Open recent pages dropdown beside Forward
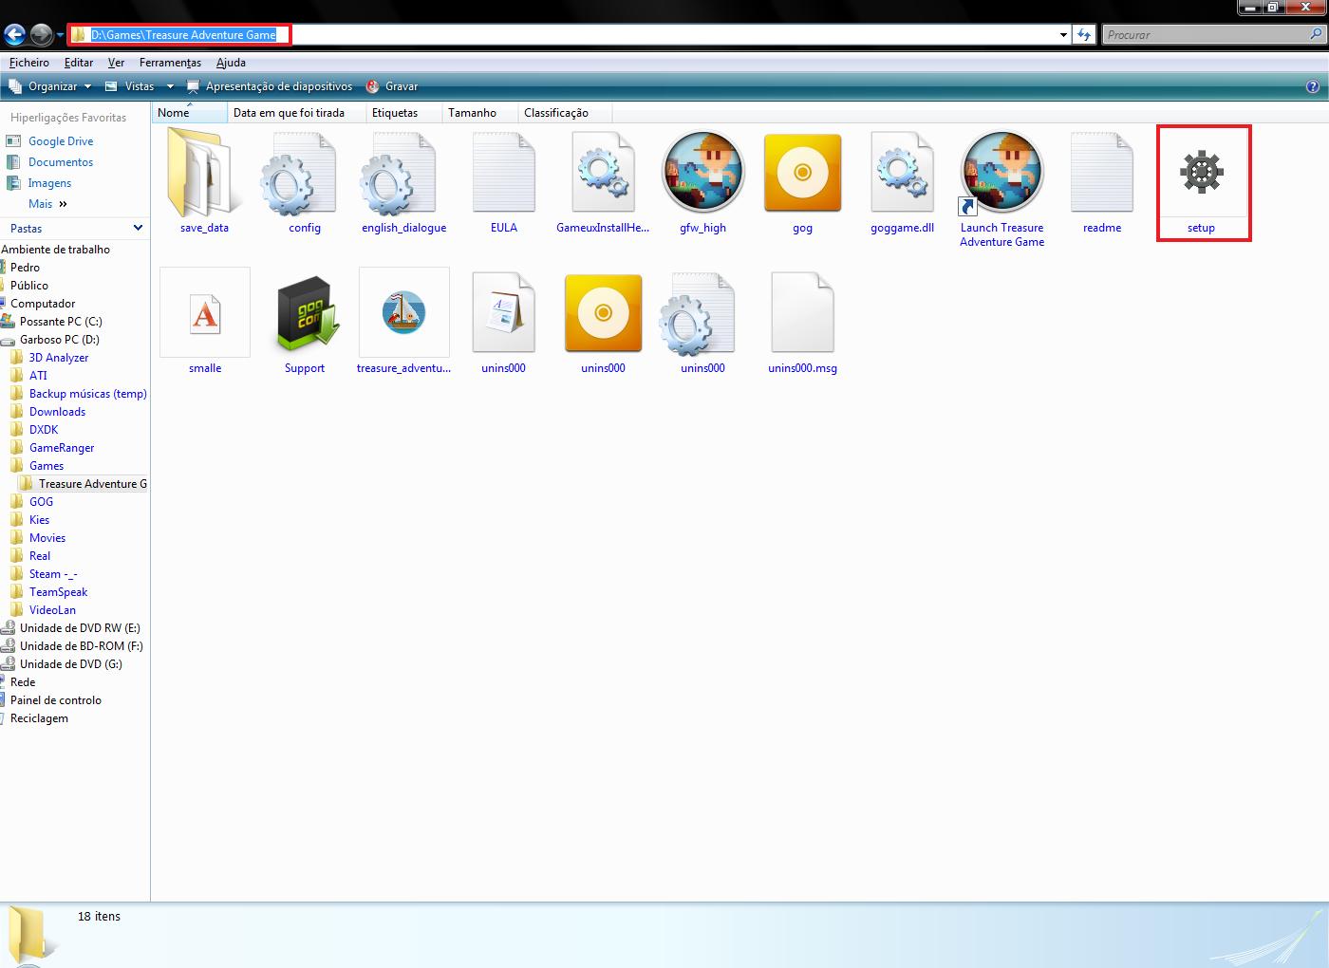The height and width of the screenshot is (968, 1329). point(60,36)
